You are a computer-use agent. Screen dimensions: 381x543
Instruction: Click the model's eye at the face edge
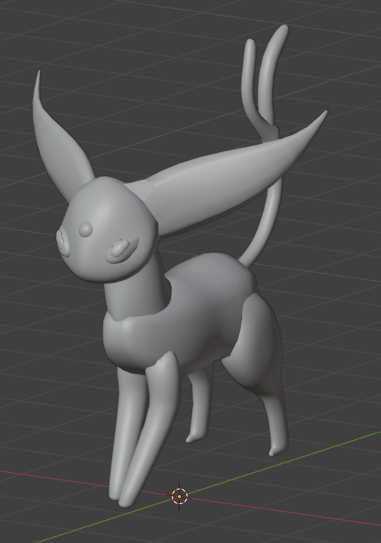(63, 242)
